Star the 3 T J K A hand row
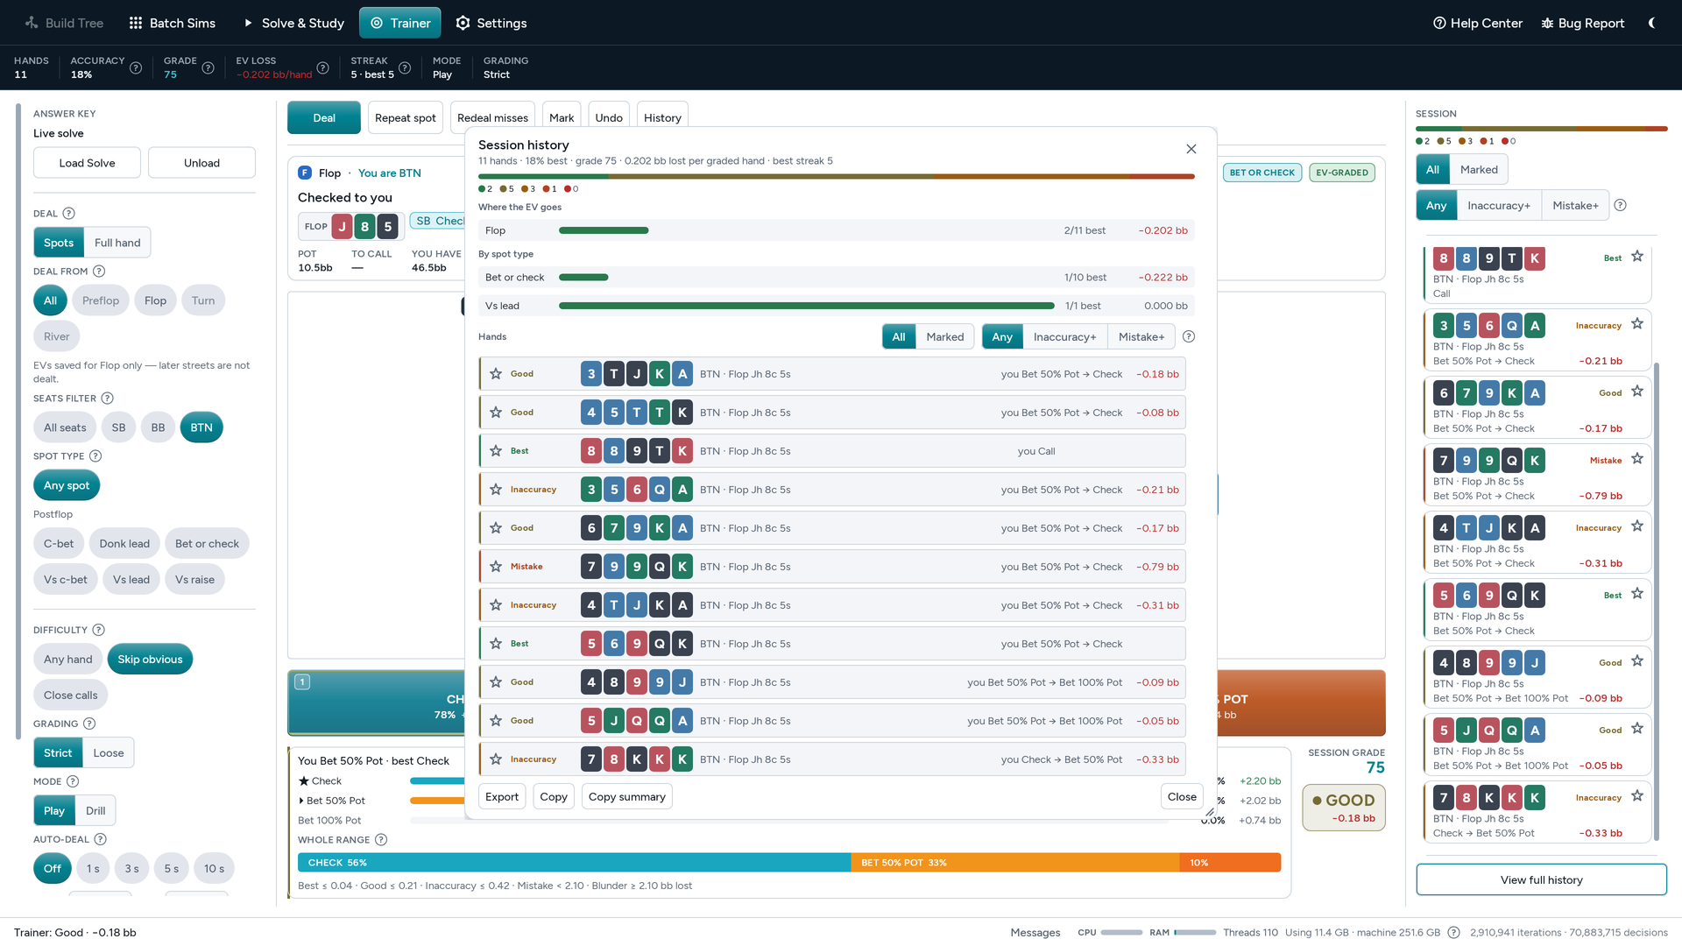 pos(496,374)
